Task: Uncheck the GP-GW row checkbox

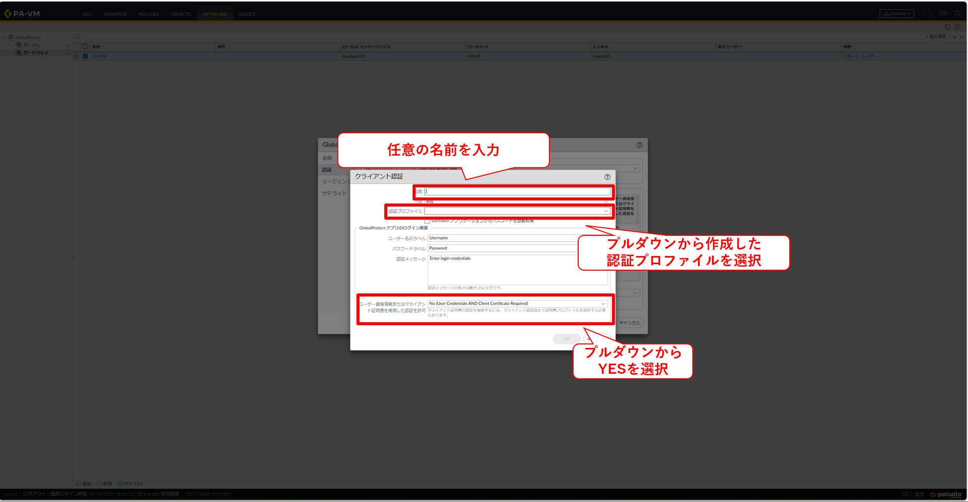Action: (85, 56)
